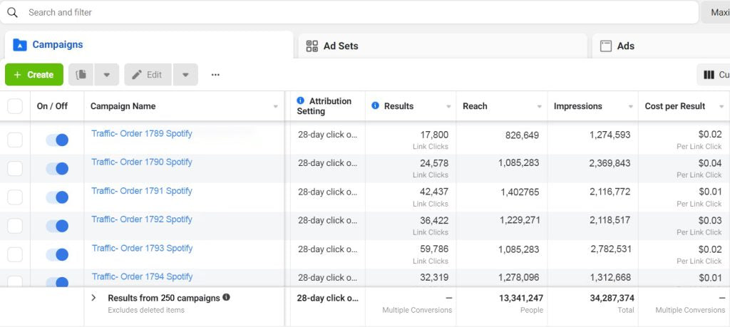Turn off Traffic- Order 1789 Spotify campaign
The width and height of the screenshot is (730, 327).
pos(57,140)
